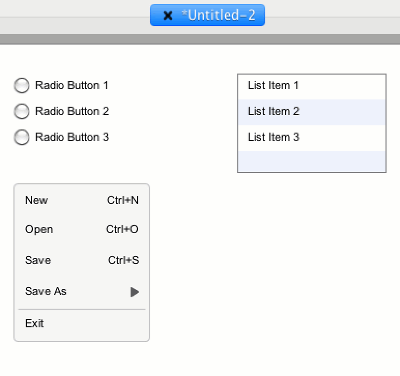Screen dimensions: 400x376
Task: Click the New menu entry
Action: click(36, 200)
